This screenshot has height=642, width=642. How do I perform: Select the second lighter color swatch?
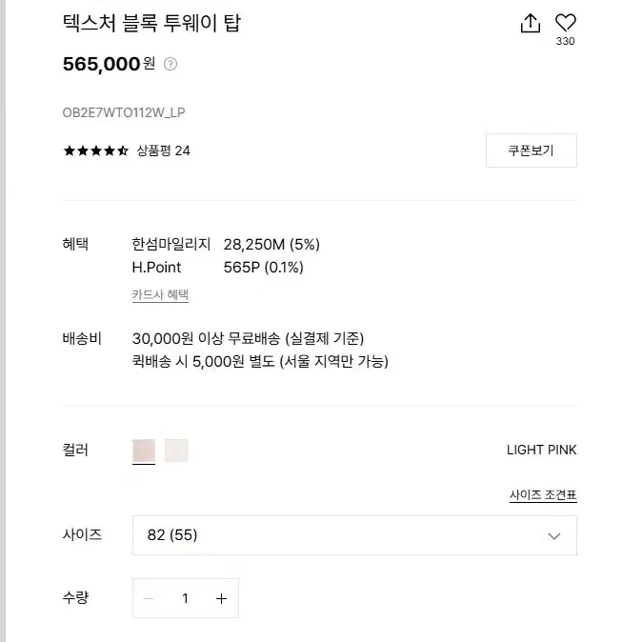click(x=176, y=451)
